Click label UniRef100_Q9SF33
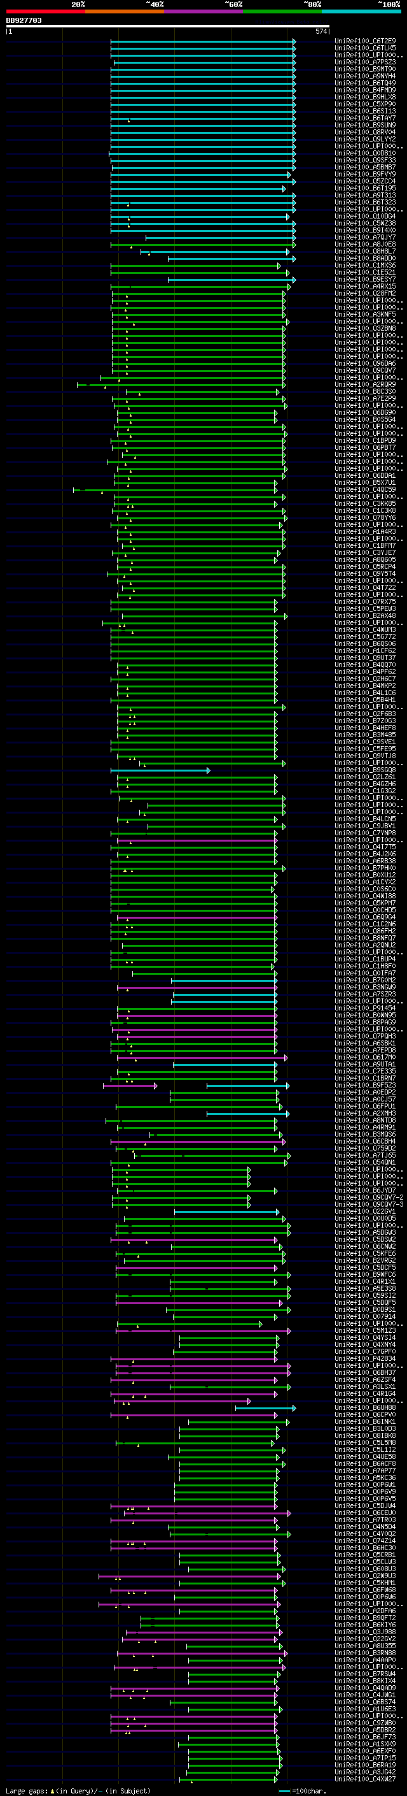The width and height of the screenshot is (407, 1796). pos(365,161)
